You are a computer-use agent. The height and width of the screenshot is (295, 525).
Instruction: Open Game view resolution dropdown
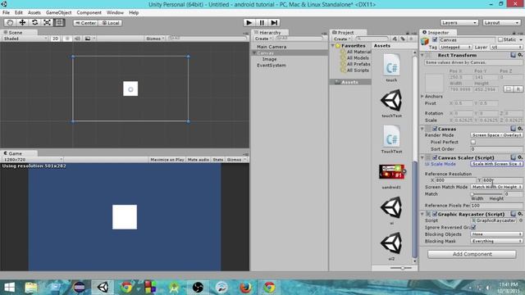33,160
